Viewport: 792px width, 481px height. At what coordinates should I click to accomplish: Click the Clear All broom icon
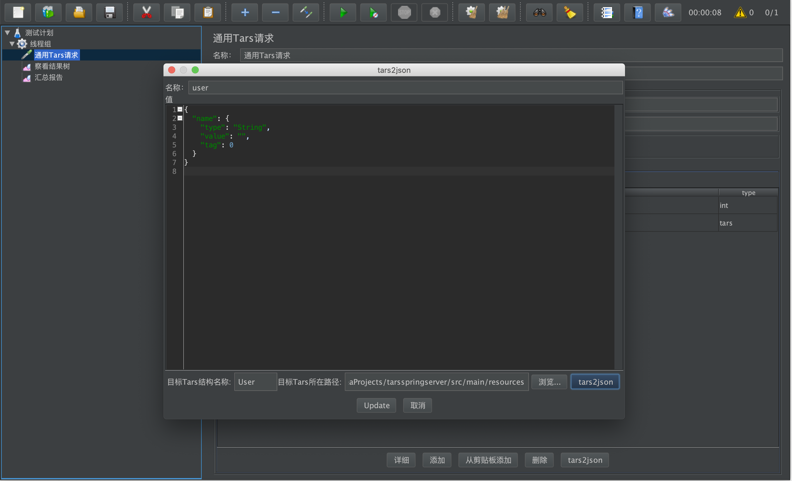502,13
